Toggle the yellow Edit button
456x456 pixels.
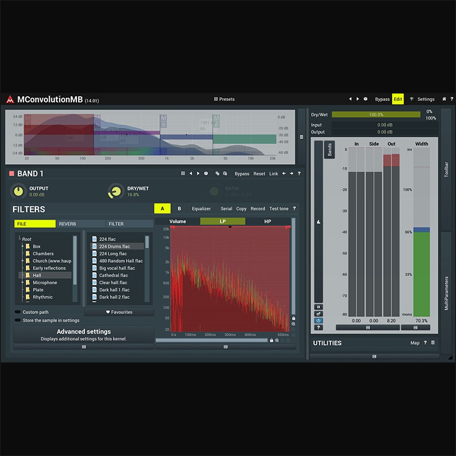398,99
